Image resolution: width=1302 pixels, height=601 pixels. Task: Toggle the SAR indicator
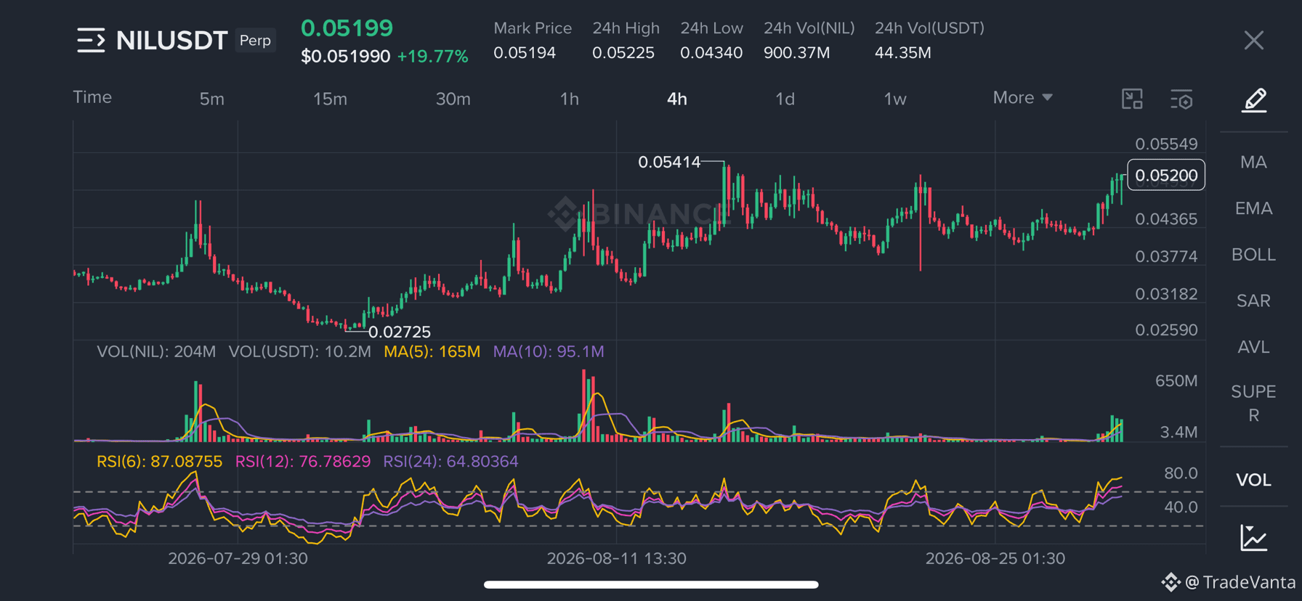click(x=1253, y=300)
